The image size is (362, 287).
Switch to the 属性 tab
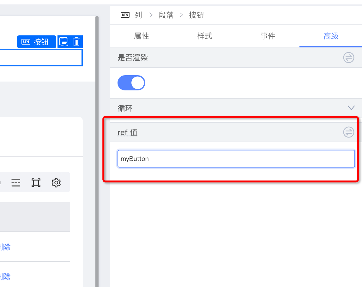click(142, 36)
